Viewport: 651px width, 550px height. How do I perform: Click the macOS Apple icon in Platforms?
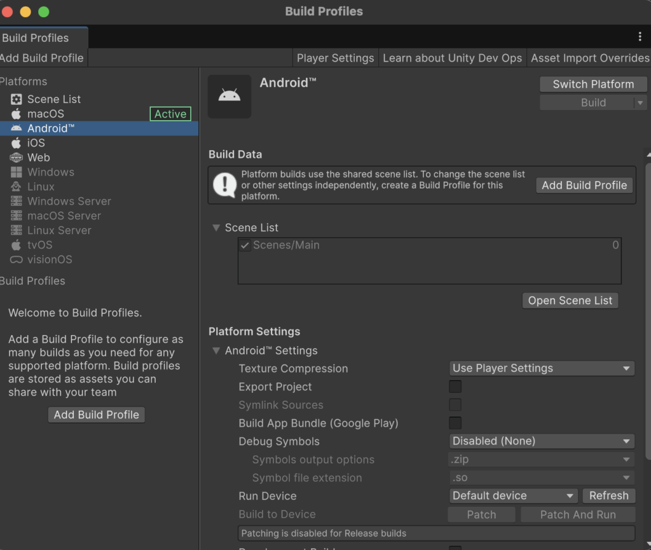pos(16,114)
